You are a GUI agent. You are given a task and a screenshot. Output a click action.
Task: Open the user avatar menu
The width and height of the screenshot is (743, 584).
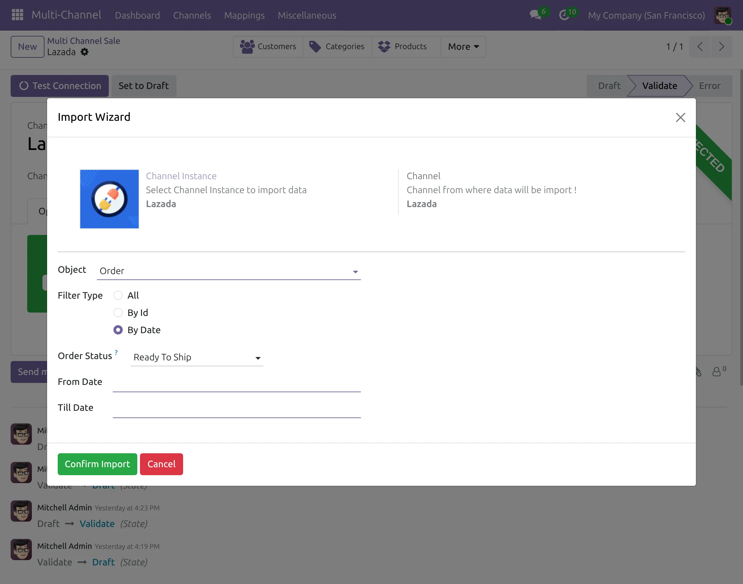pyautogui.click(x=722, y=15)
